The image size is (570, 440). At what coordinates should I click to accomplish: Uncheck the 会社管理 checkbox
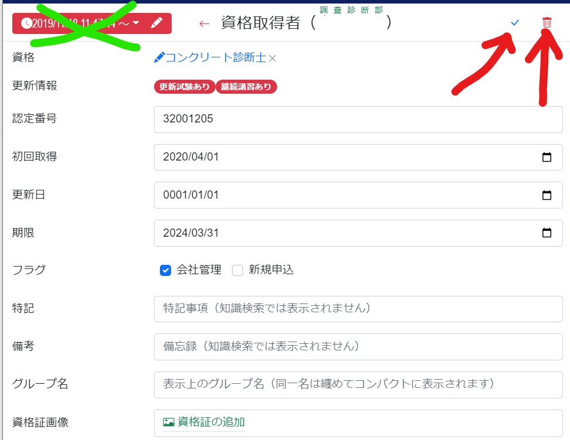165,270
